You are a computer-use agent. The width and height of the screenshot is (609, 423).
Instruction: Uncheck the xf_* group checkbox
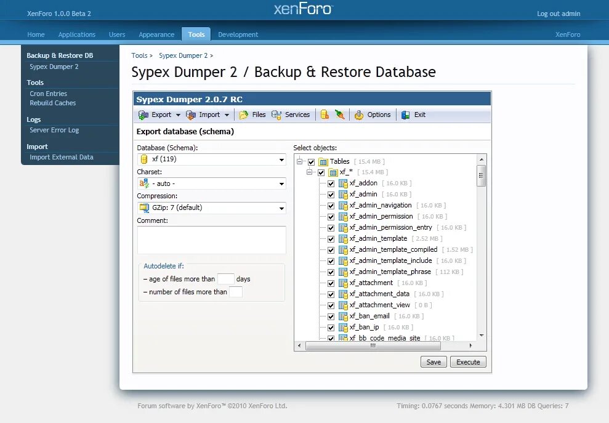321,173
